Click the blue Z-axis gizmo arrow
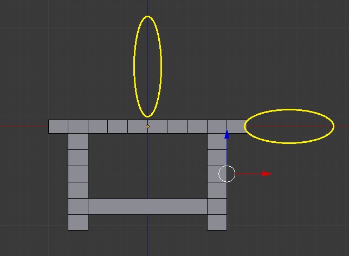 coord(227,135)
